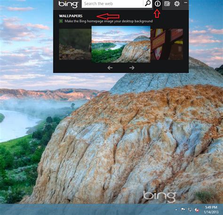223x215 pixels.
Task: Open the info wallpapers panel icon
Action: click(158, 4)
